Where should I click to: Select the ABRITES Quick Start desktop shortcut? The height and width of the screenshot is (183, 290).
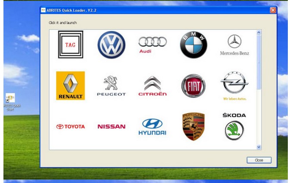pos(11,102)
